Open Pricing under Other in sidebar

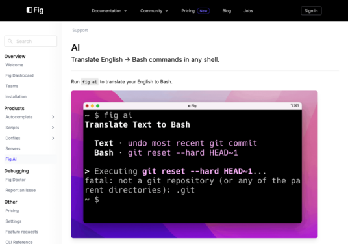tap(12, 211)
